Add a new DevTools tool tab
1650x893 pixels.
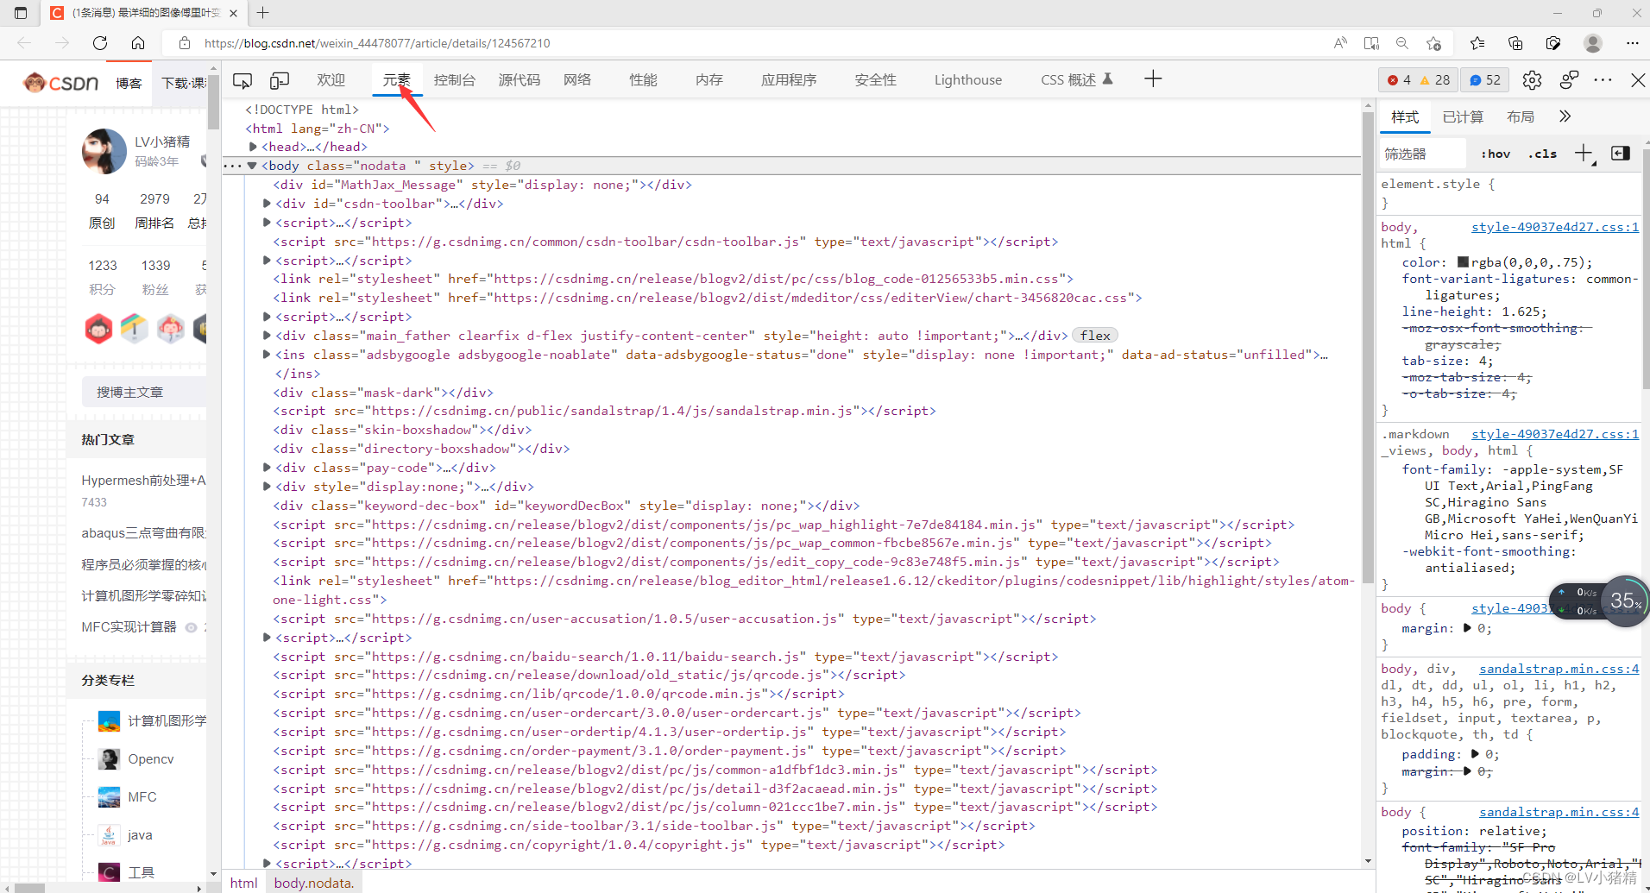point(1153,79)
